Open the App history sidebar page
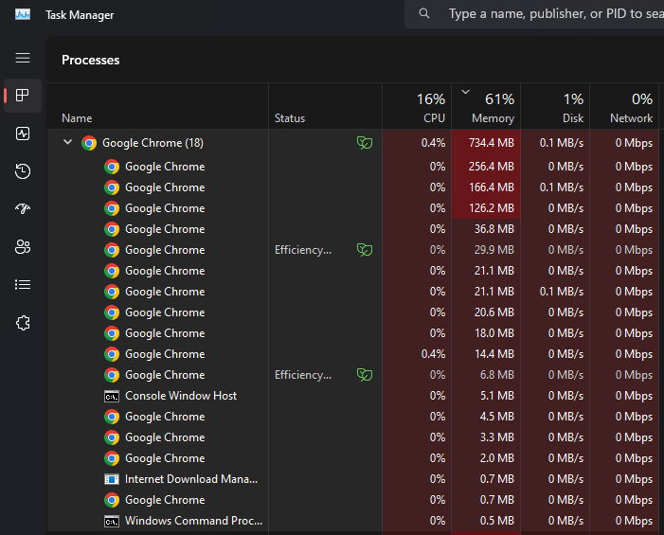664x535 pixels. tap(23, 171)
